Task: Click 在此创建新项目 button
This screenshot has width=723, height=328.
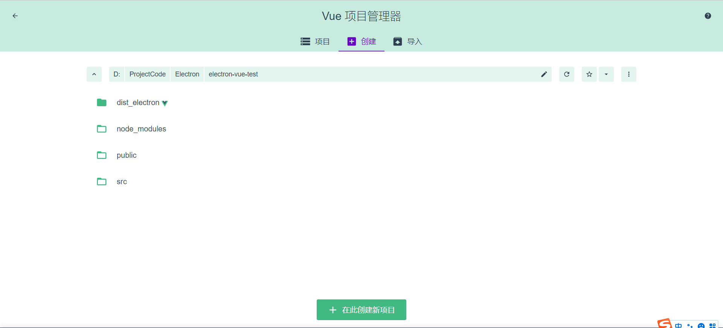Action: click(x=361, y=310)
